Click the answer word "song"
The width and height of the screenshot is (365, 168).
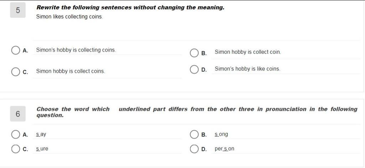(x=221, y=134)
